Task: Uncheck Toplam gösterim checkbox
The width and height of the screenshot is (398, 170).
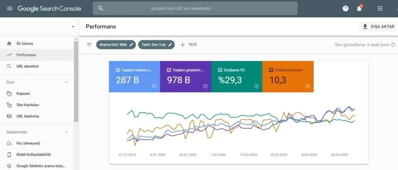Action: (169, 70)
